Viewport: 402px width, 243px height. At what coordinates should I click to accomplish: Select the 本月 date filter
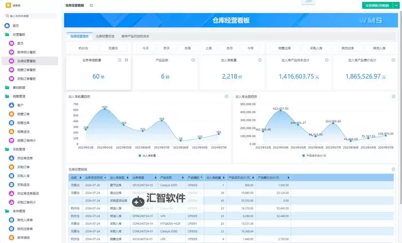(229, 48)
